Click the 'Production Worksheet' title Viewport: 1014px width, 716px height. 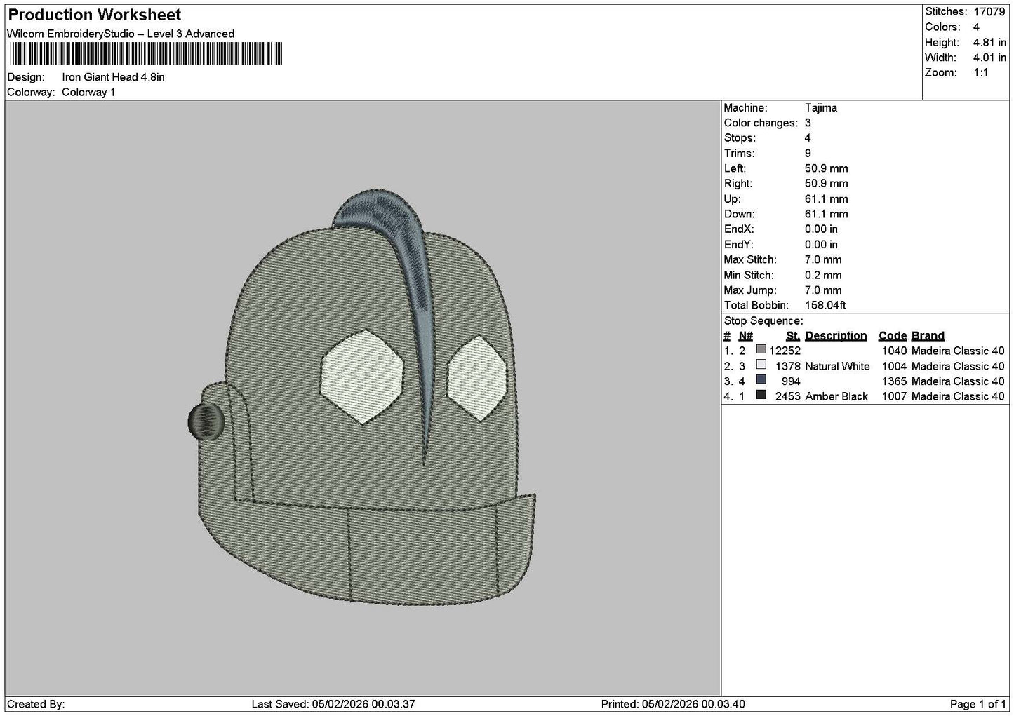pos(95,15)
